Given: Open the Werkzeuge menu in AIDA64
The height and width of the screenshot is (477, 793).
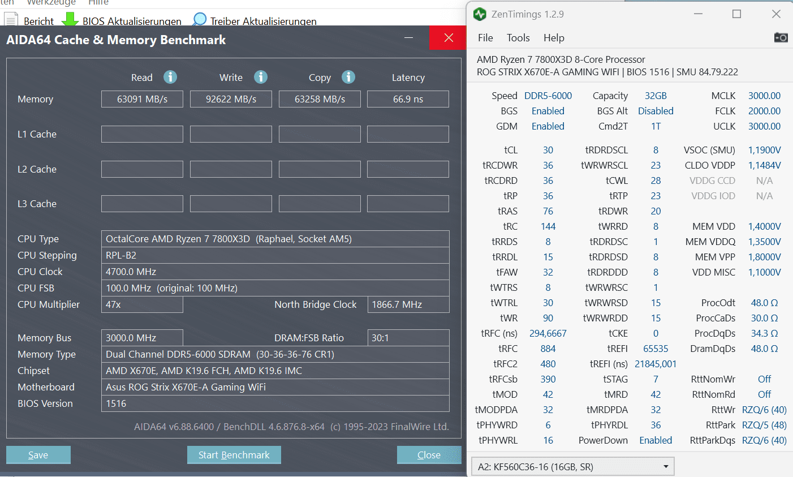Looking at the screenshot, I should click(x=51, y=3).
